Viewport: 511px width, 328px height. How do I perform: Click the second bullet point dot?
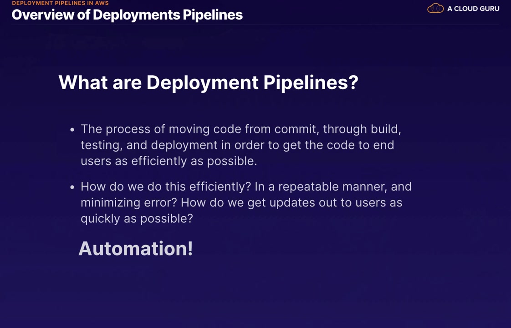pyautogui.click(x=72, y=187)
